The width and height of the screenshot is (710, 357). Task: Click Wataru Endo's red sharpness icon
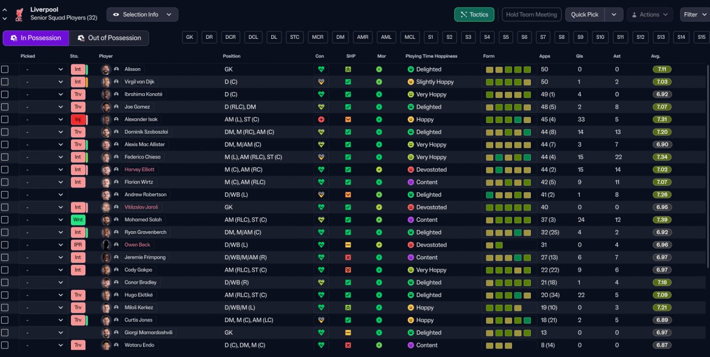click(348, 345)
